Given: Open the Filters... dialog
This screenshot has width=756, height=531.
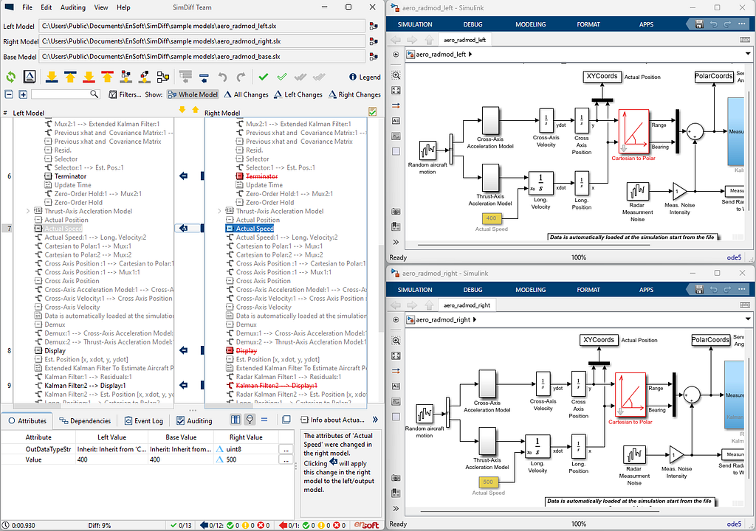Looking at the screenshot, I should coord(126,94).
